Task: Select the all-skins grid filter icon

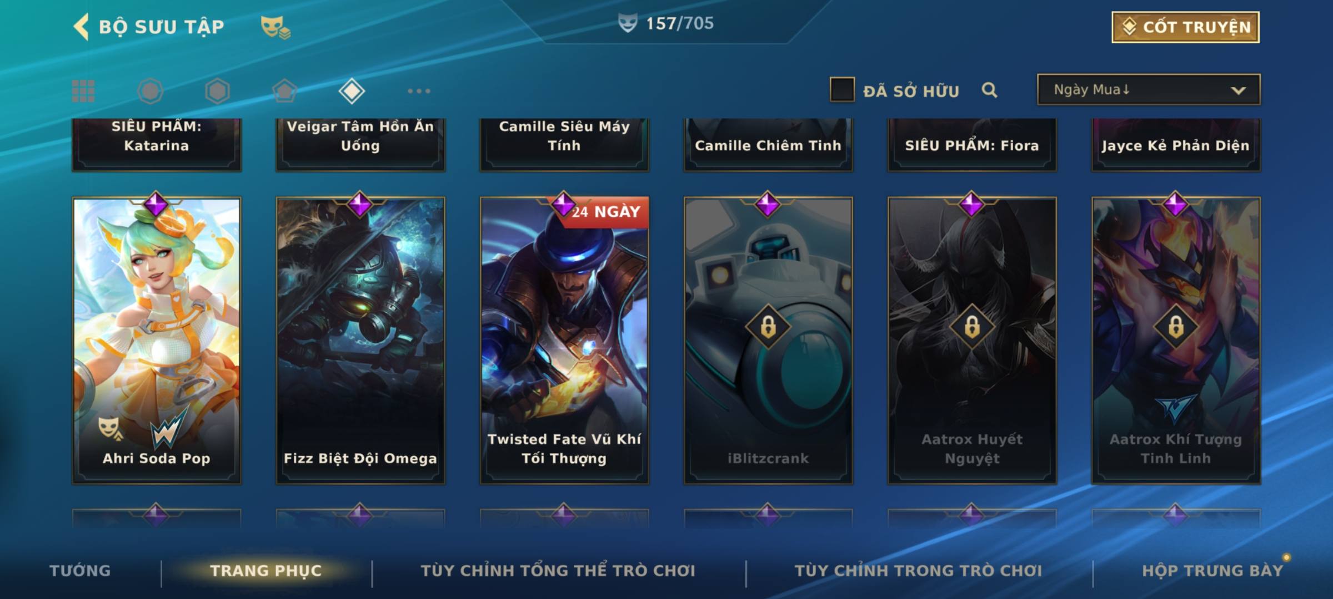Action: [x=83, y=91]
